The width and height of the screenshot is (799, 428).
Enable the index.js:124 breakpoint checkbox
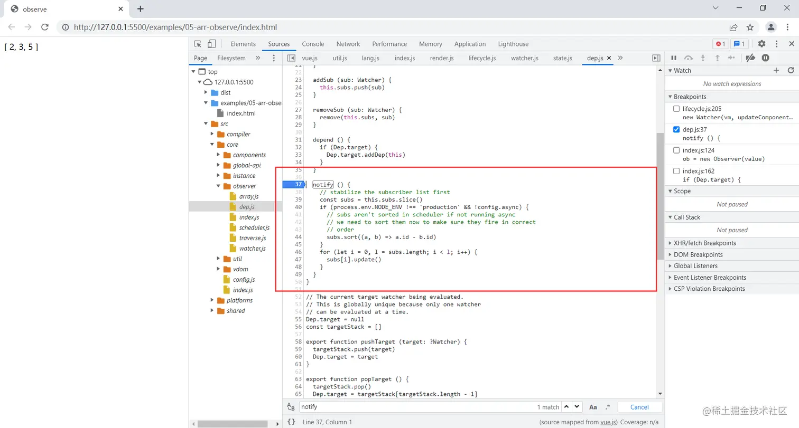676,150
